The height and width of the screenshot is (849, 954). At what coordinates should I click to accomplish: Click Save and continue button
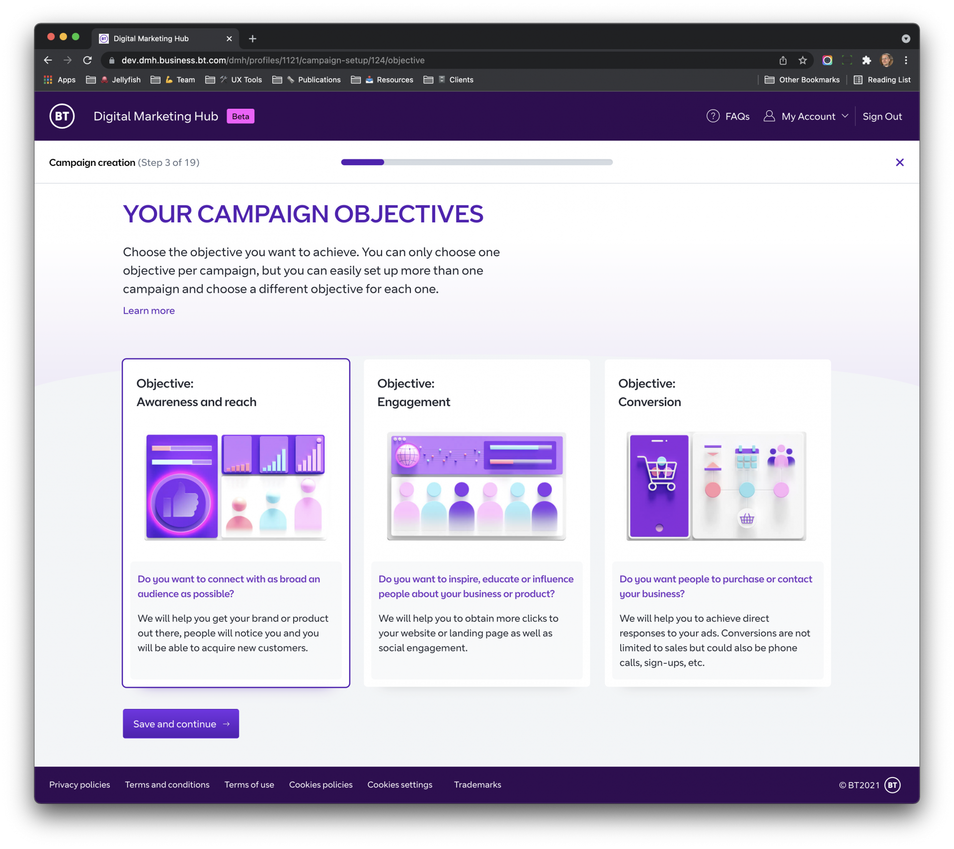(181, 724)
